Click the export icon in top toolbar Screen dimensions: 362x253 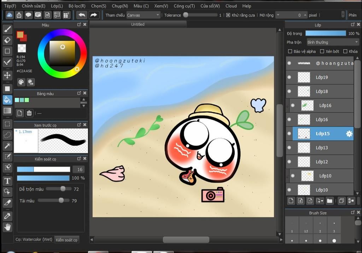pyautogui.click(x=19, y=15)
